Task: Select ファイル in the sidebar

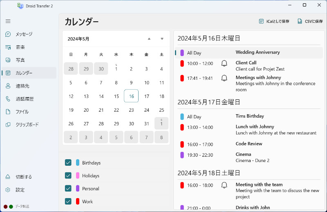Action: point(22,112)
